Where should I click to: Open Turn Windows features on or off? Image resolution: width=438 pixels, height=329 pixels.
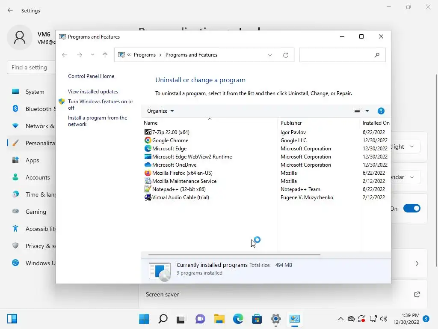pyautogui.click(x=101, y=105)
